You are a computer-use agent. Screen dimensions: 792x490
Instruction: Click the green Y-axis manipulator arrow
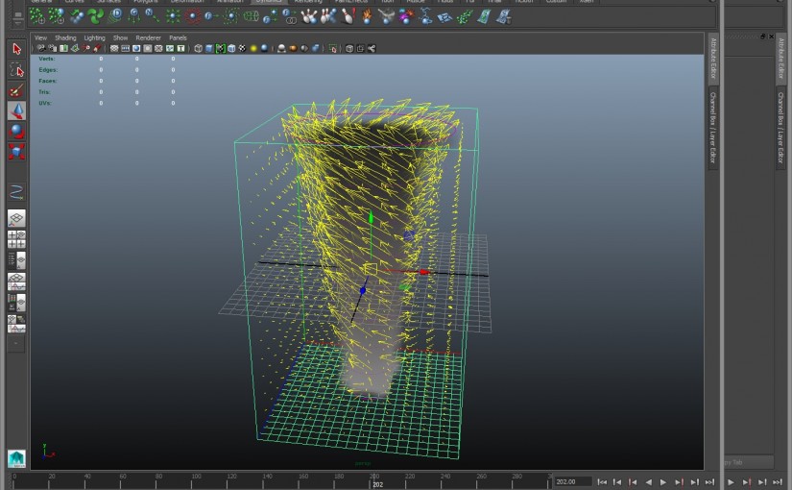click(371, 217)
